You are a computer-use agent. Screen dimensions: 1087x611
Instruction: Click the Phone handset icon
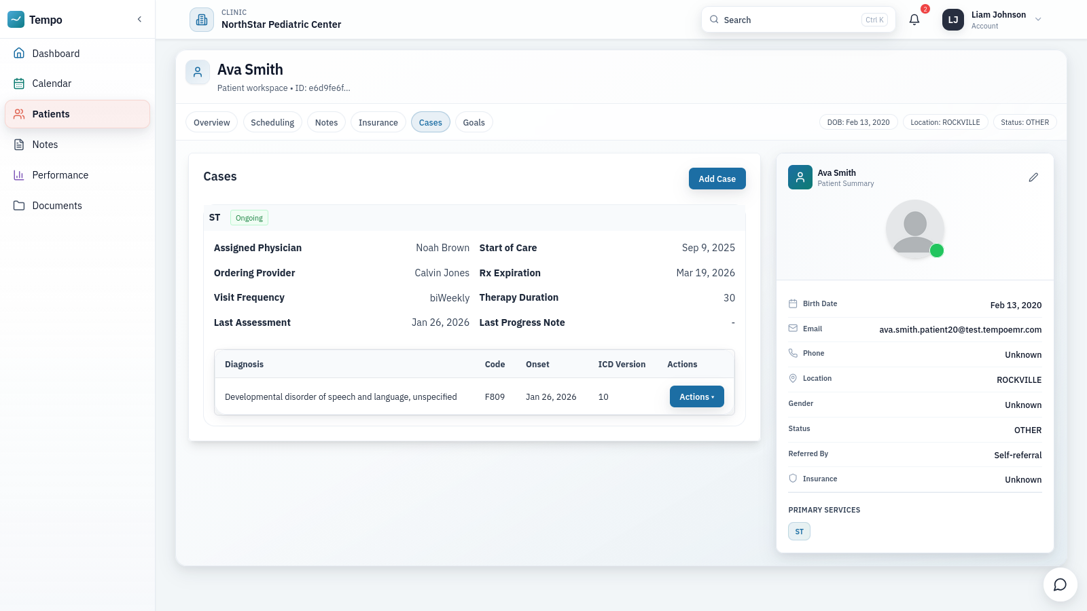793,353
